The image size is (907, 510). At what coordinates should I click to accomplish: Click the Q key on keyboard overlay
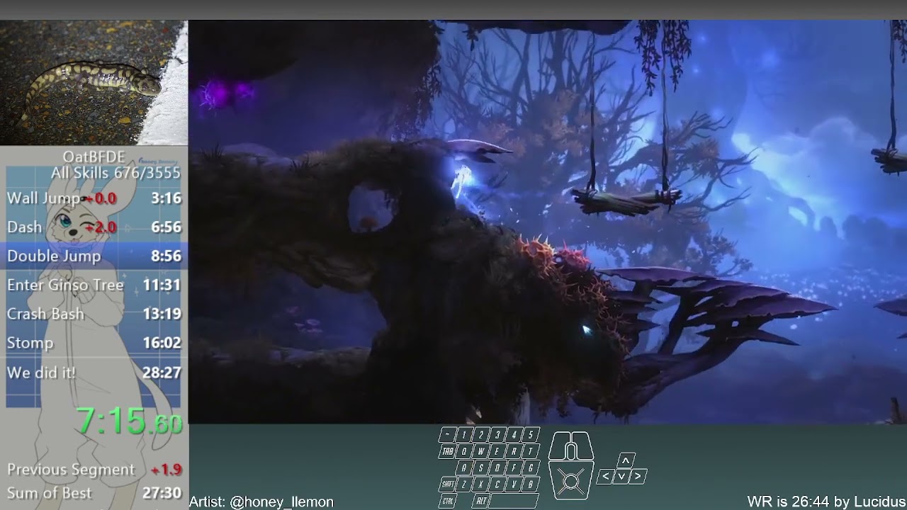pyautogui.click(x=464, y=451)
